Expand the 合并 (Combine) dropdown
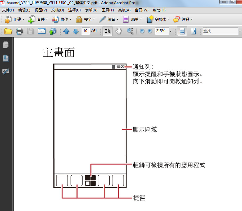Image resolution: width=242 pixels, height=211 pixels. (x=47, y=19)
